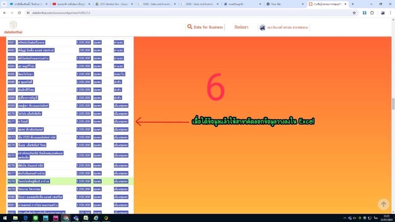The height and width of the screenshot is (222, 395).
Task: Click the scroll-to-top arrow button
Action: click(383, 204)
